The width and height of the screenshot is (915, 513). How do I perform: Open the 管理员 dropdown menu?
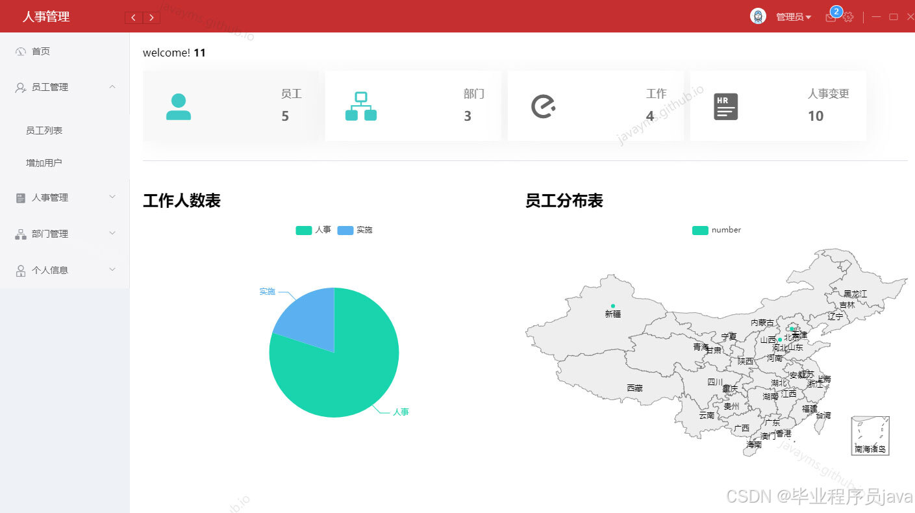(794, 17)
